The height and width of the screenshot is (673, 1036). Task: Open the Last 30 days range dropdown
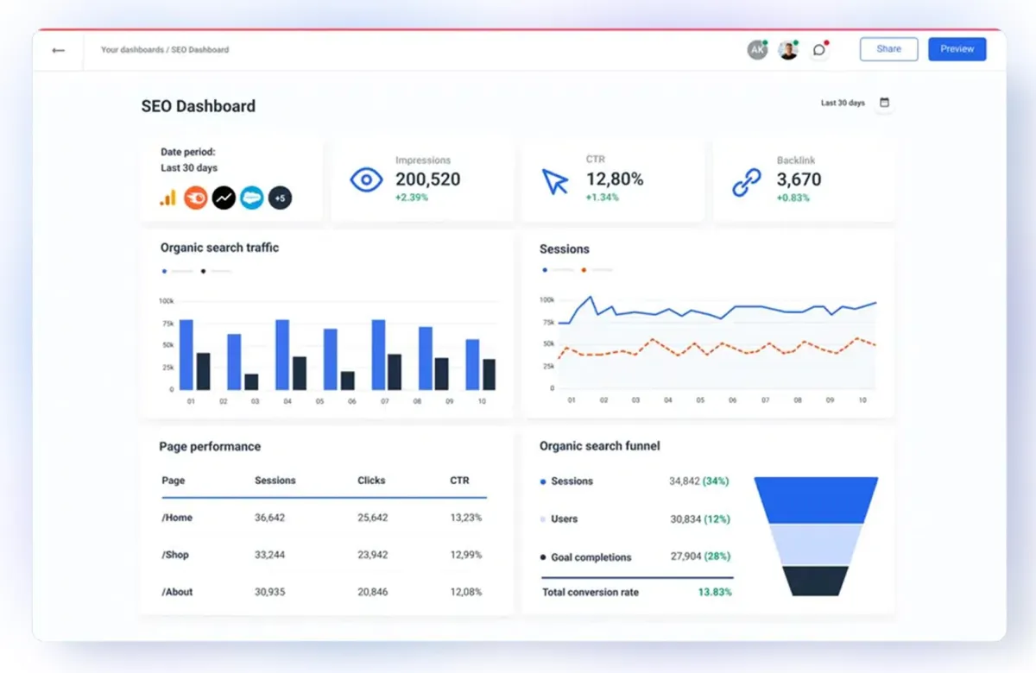point(843,103)
